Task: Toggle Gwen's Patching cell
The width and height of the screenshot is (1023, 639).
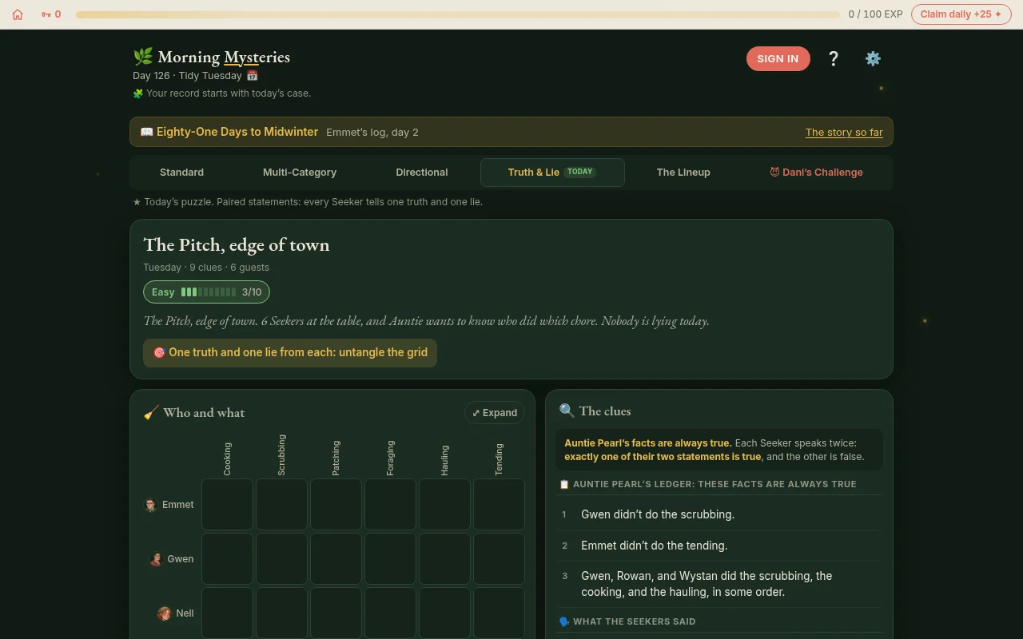Action: coord(336,558)
